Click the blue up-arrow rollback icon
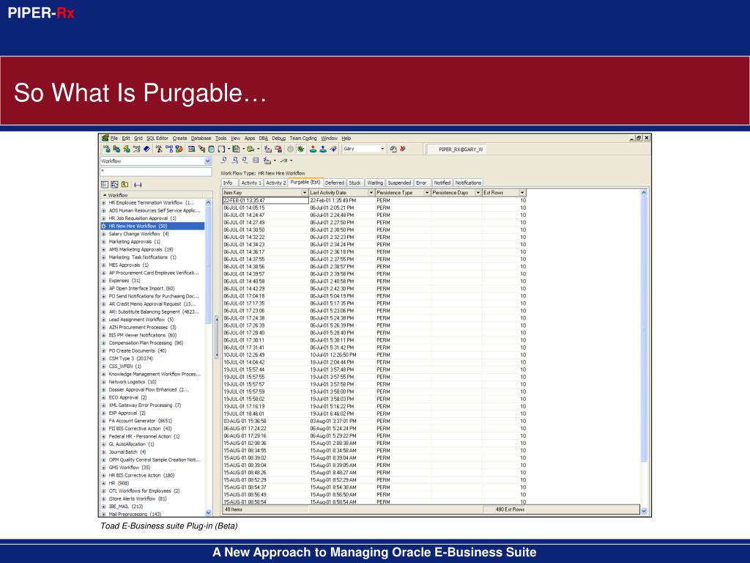 click(x=323, y=149)
